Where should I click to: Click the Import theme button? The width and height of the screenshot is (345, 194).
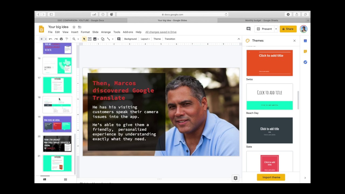click(271, 177)
